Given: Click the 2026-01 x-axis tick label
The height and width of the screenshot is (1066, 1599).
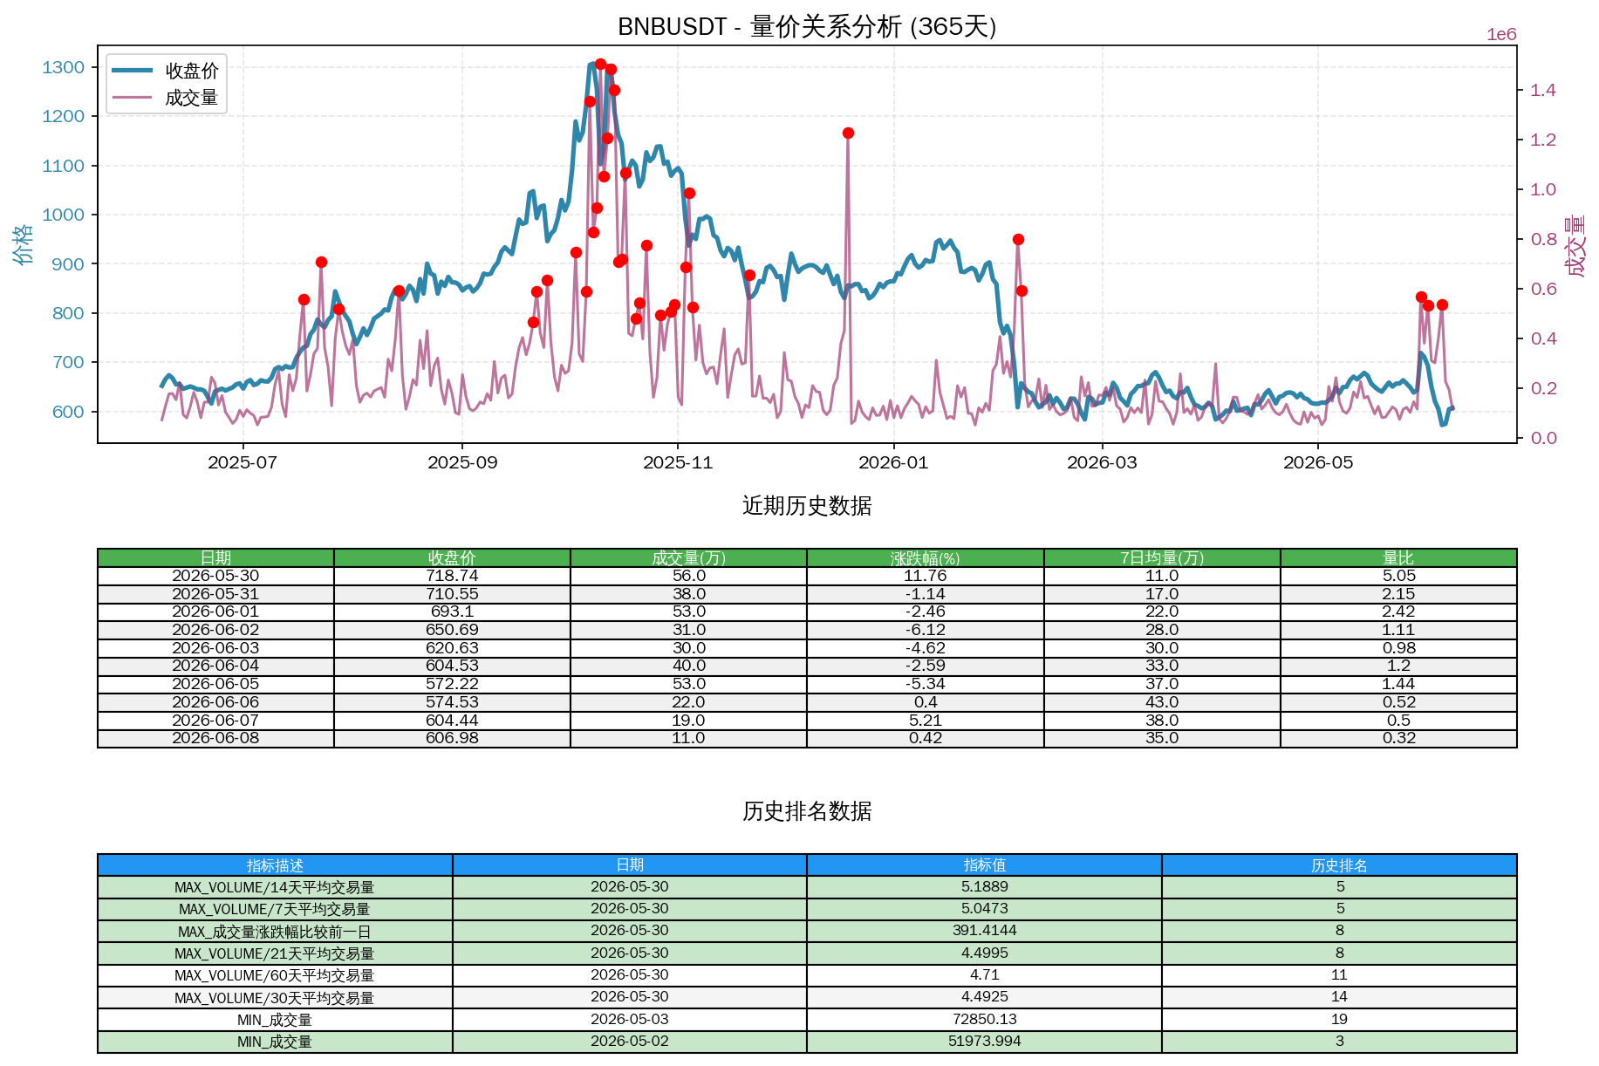Looking at the screenshot, I should (893, 462).
